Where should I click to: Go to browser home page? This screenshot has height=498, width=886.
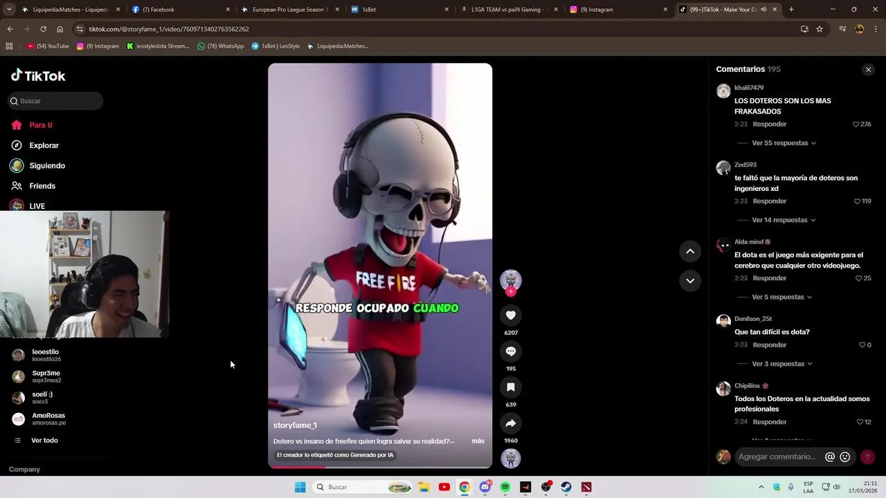(60, 29)
